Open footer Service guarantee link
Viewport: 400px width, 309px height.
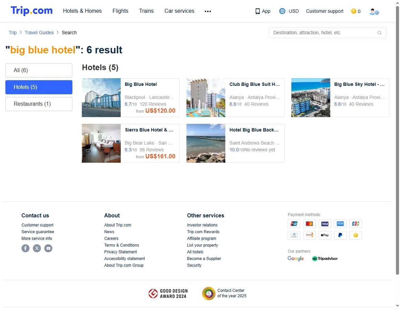pyautogui.click(x=38, y=232)
